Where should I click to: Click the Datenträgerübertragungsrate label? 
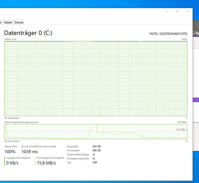click(x=21, y=122)
